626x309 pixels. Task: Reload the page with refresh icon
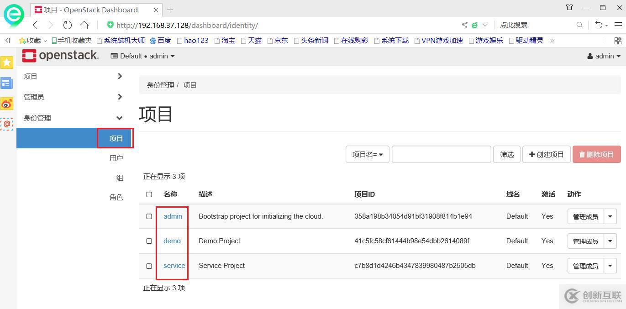[x=68, y=25]
